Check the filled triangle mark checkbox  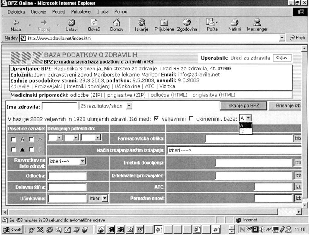point(14,149)
